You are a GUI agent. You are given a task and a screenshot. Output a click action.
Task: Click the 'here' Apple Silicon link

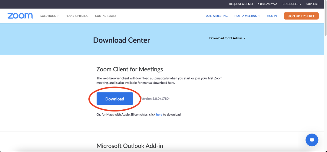[159, 115]
